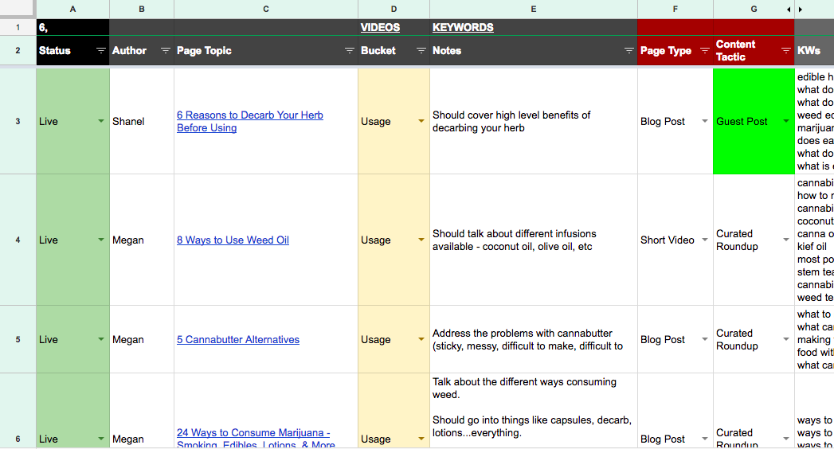Select column C header

[265, 10]
